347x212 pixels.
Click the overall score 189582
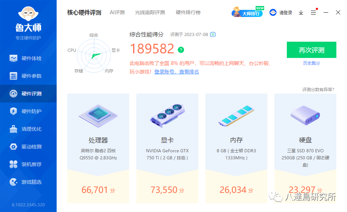click(x=152, y=49)
